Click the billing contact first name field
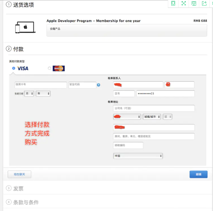 (179, 85)
